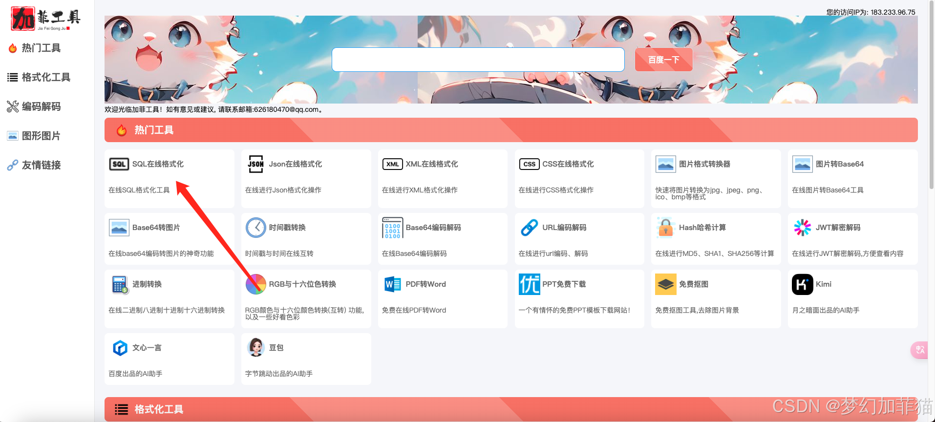Open the Hash哈希计算 title link
Viewport: 935px width, 422px height.
click(702, 228)
